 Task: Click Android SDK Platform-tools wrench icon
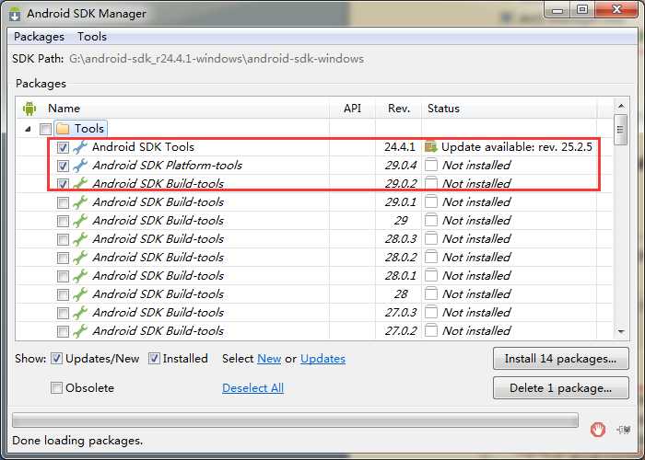click(80, 166)
